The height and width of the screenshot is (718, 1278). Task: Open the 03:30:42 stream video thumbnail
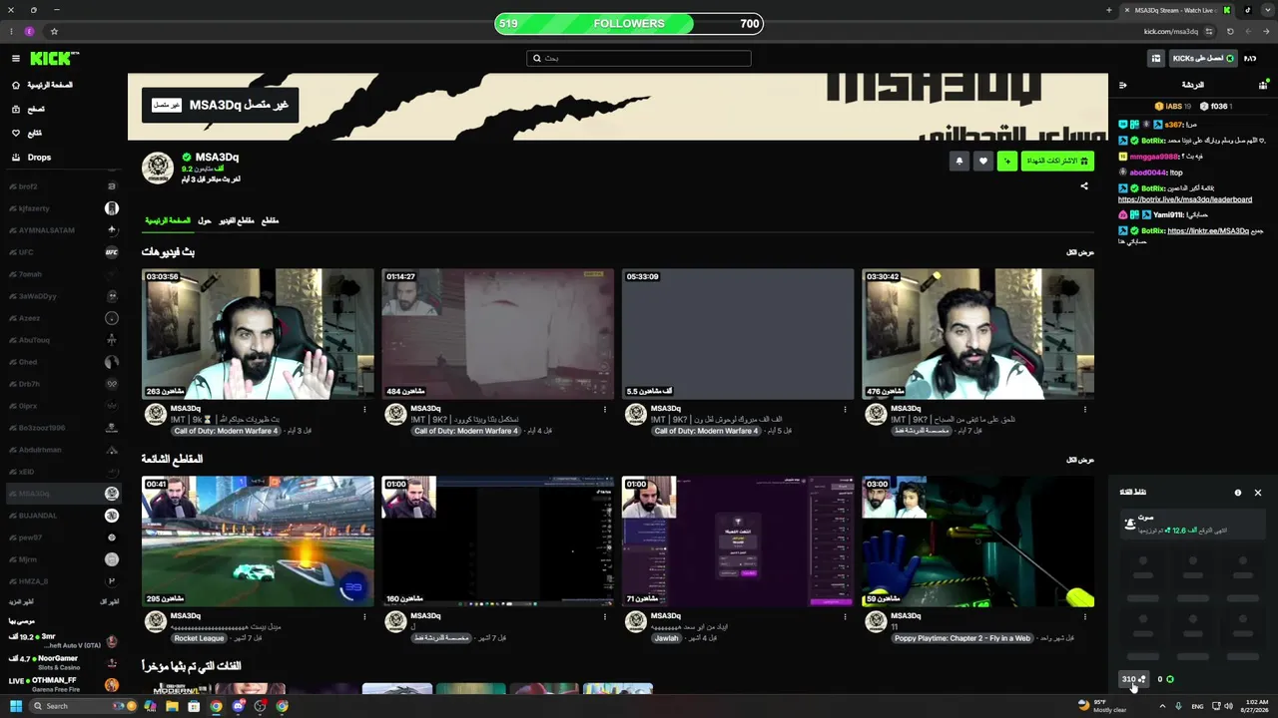coord(977,334)
